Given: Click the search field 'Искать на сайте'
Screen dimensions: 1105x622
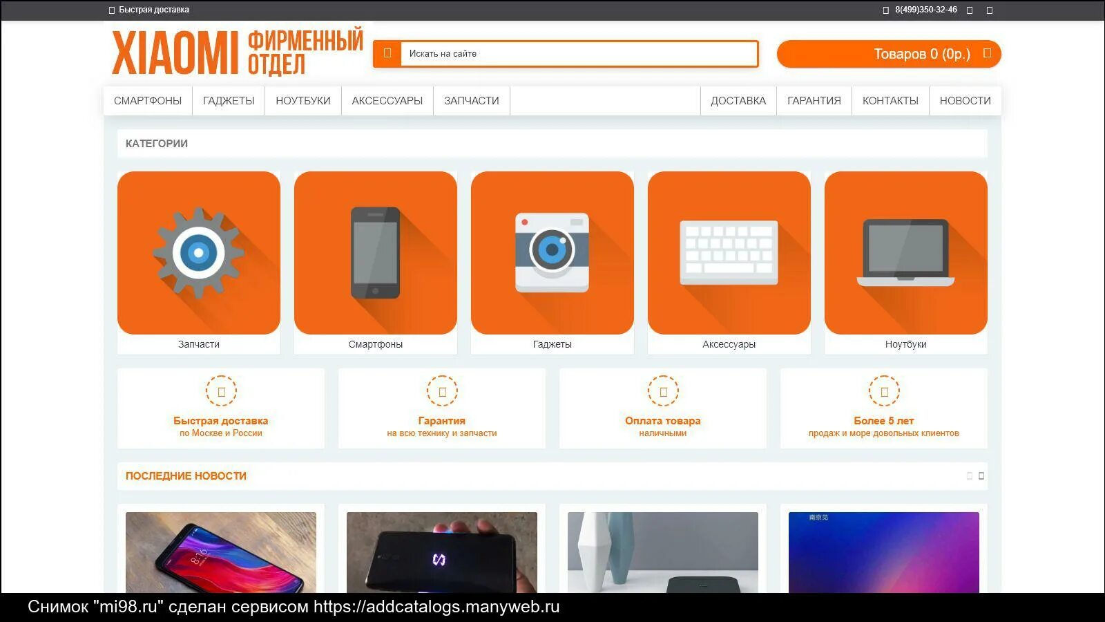Looking at the screenshot, I should click(579, 53).
